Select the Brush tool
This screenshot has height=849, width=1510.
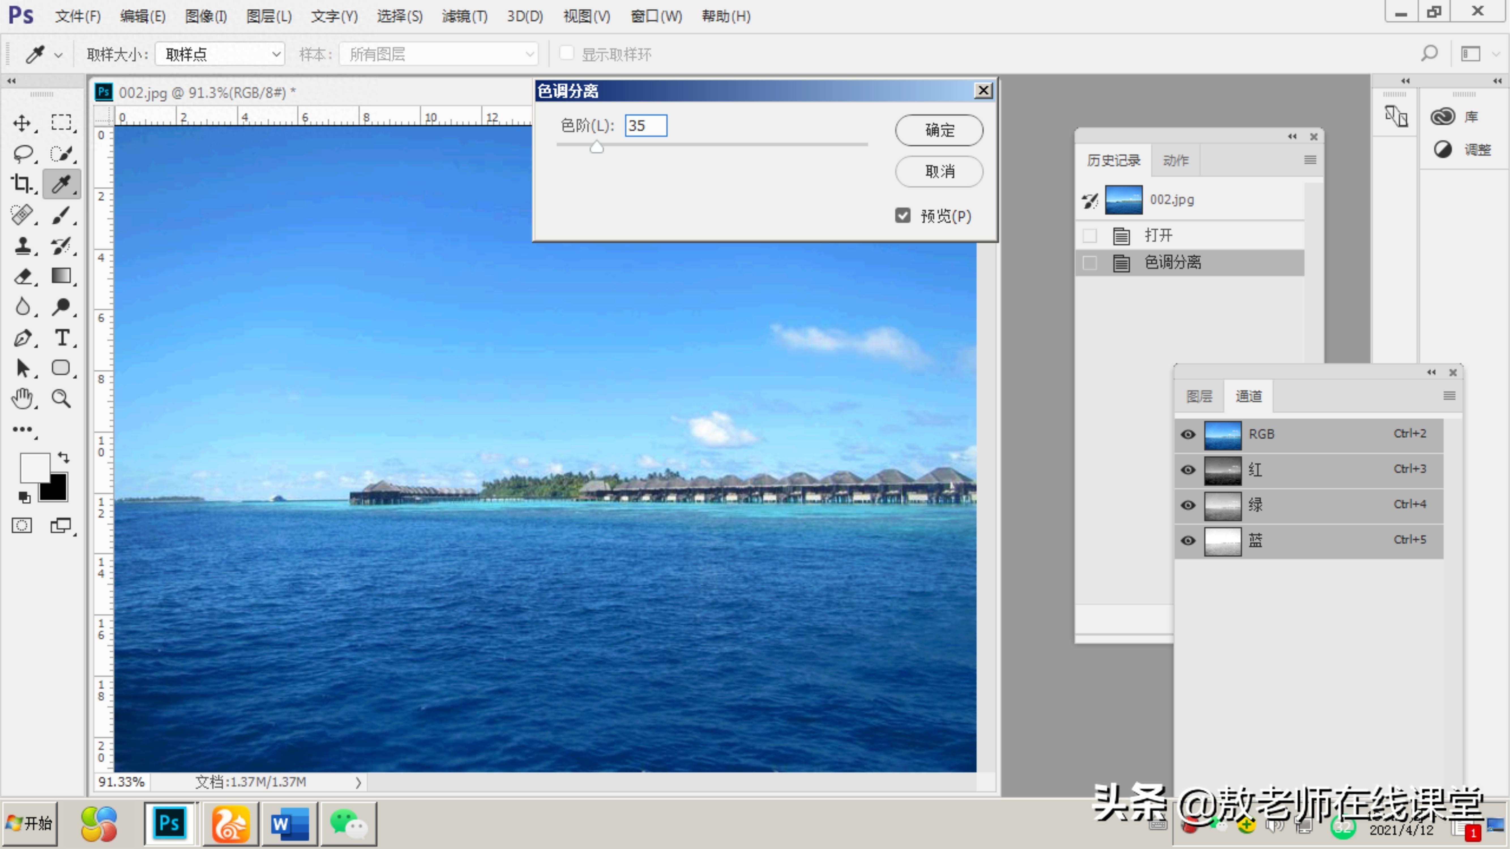[61, 215]
